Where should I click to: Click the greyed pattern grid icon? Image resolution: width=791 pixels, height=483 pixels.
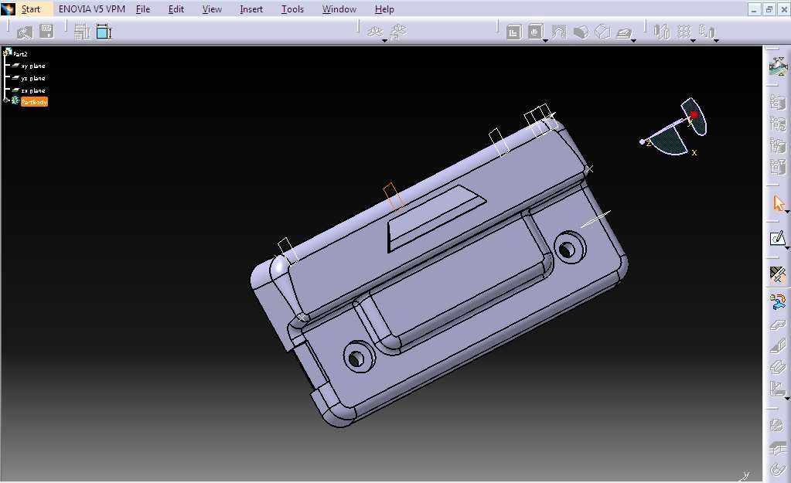(684, 32)
